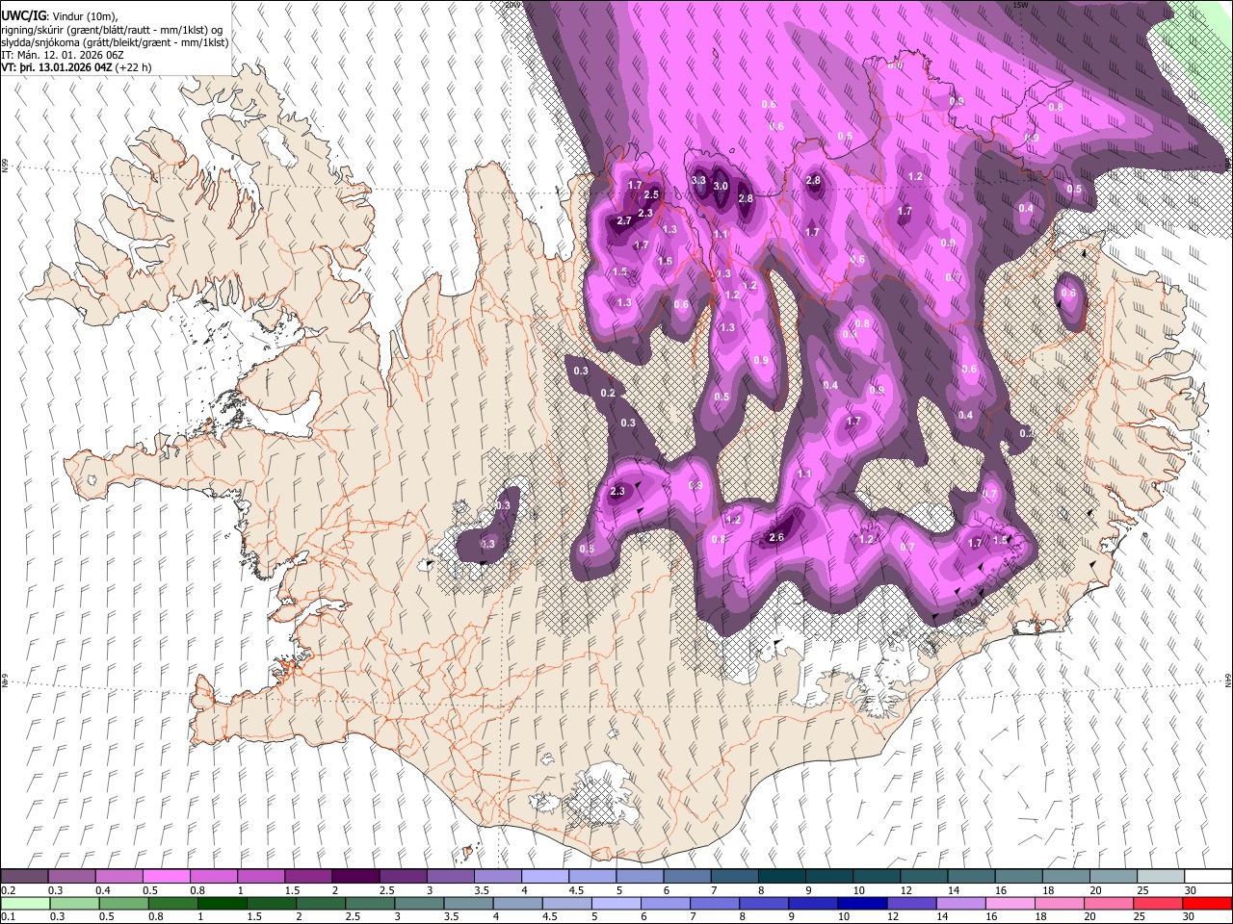Screen dimensions: 1233x924
Task: Click the '2.5' precipitation value on the map
Action: tap(651, 195)
